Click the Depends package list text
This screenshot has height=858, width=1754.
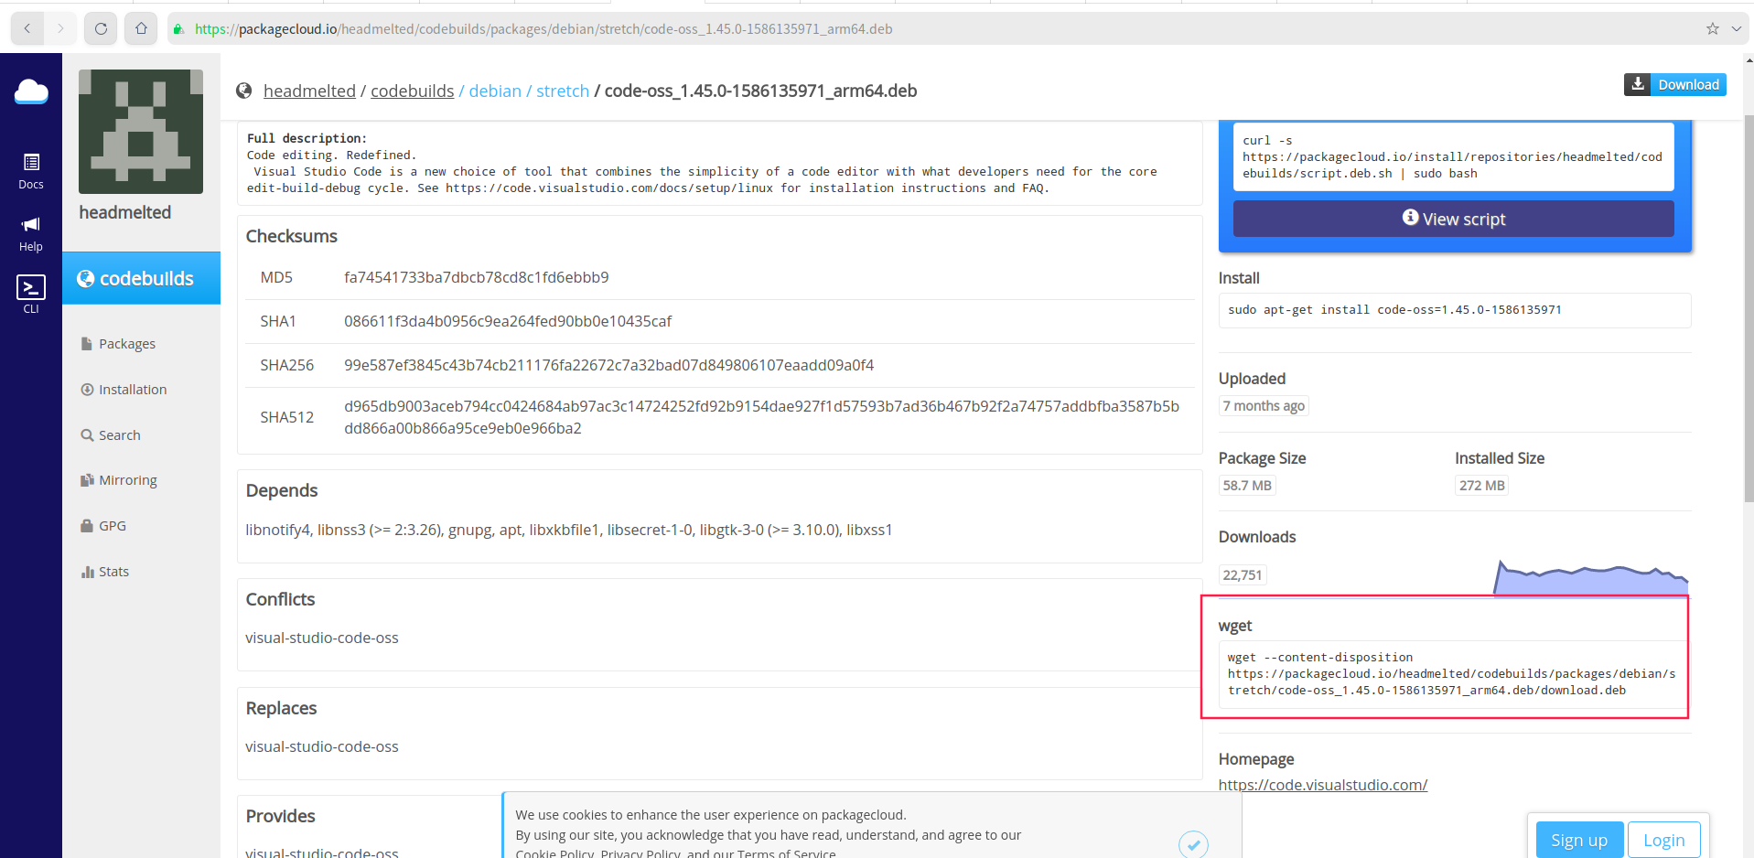pyautogui.click(x=569, y=530)
